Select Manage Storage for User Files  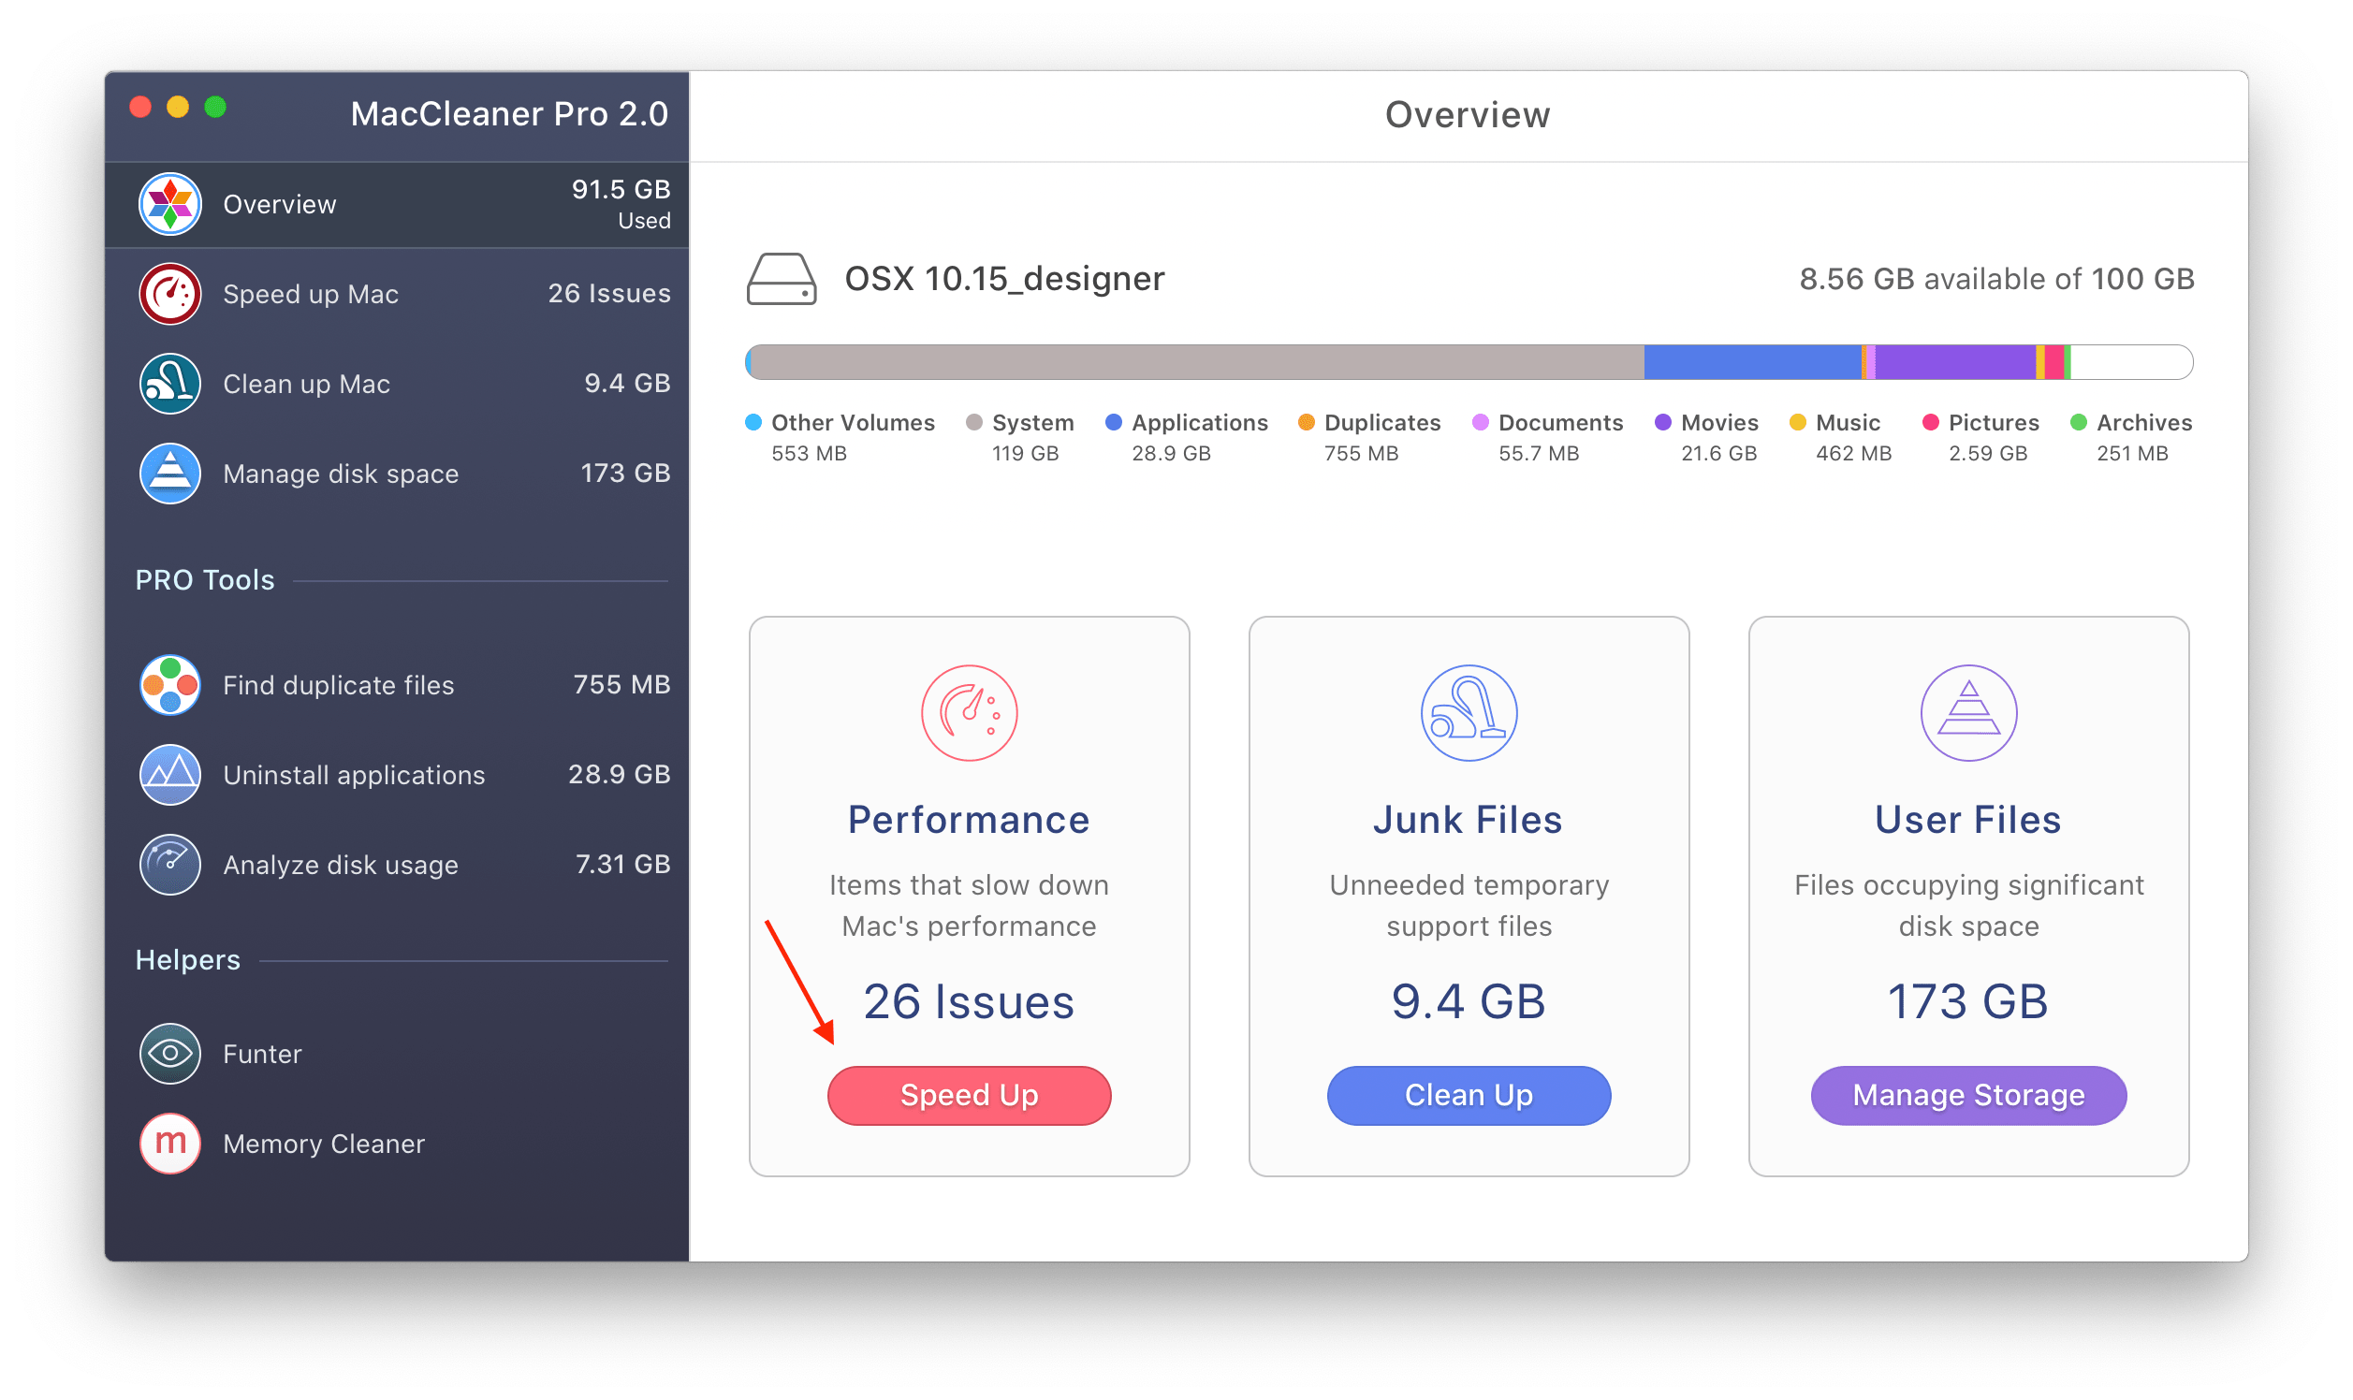tap(1968, 1097)
